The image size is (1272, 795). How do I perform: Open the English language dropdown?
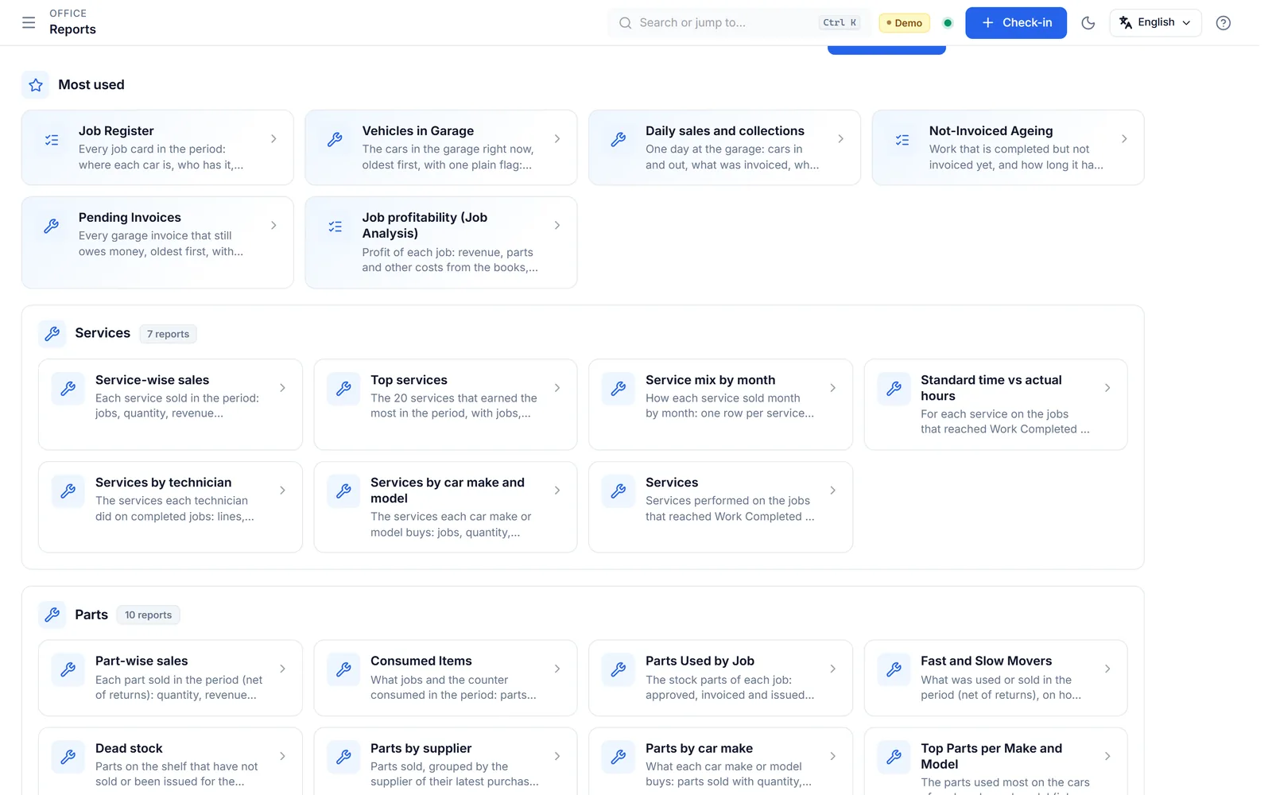1155,22
